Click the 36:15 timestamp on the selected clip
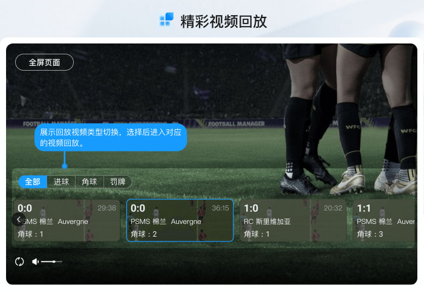This screenshot has height=291, width=424. [220, 208]
